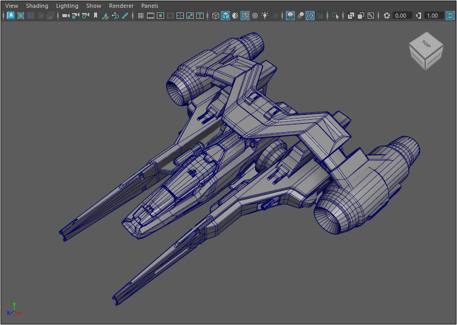
Task: Click the Lock Camera icon
Action: tap(75, 16)
